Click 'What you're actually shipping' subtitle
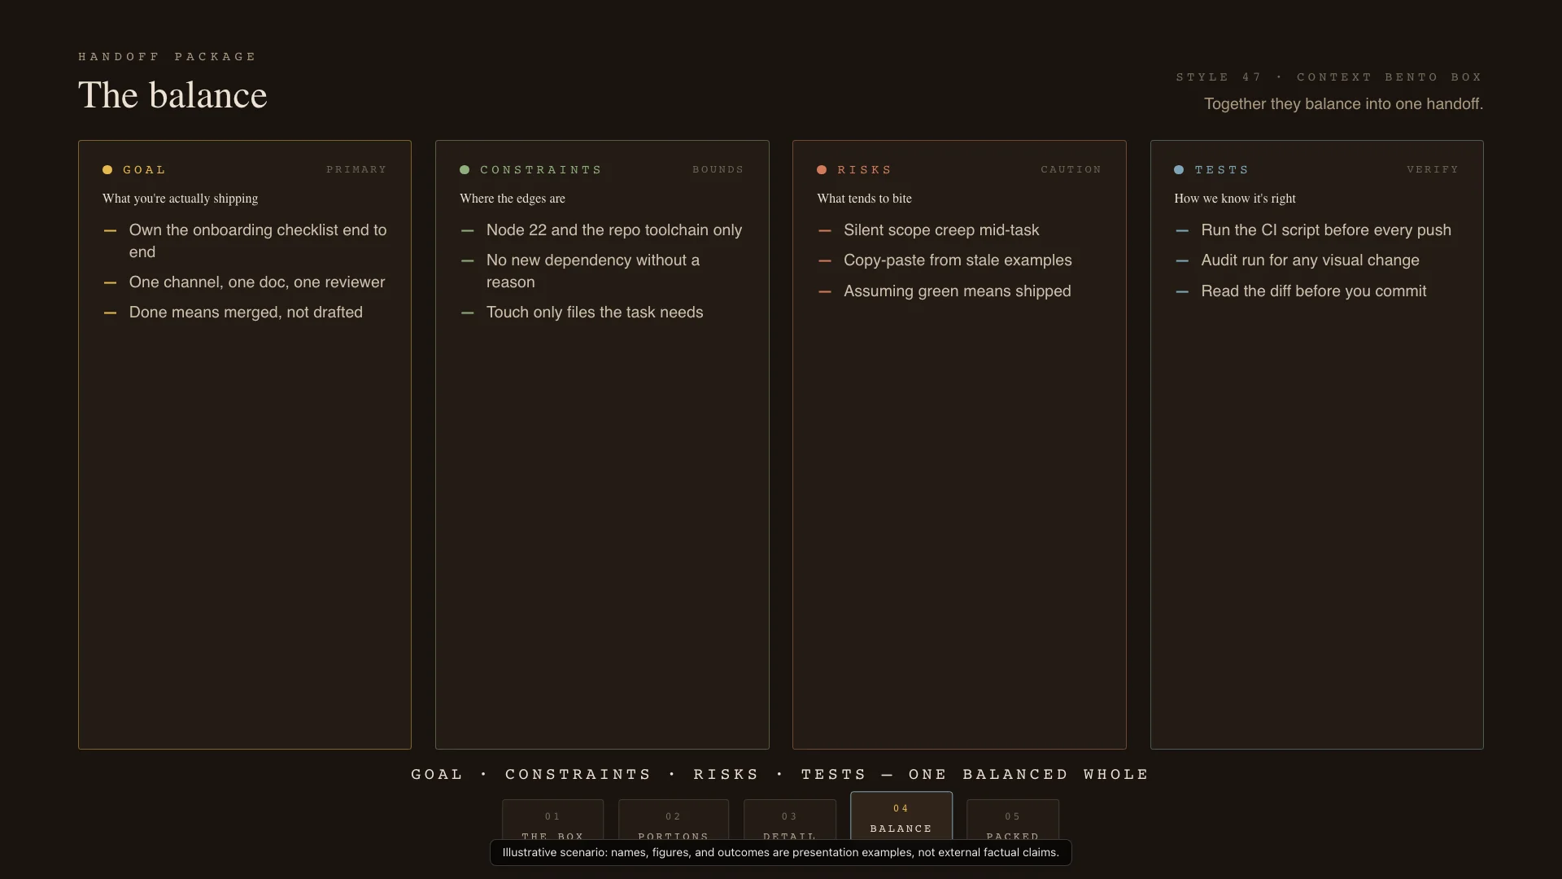 click(x=180, y=199)
